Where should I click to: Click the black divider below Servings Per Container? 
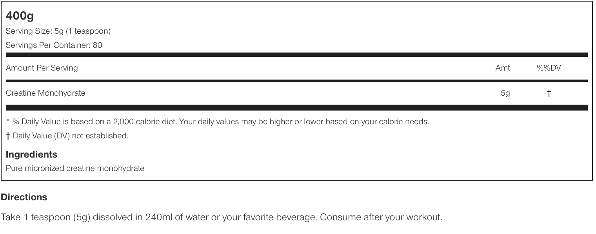coord(296,55)
